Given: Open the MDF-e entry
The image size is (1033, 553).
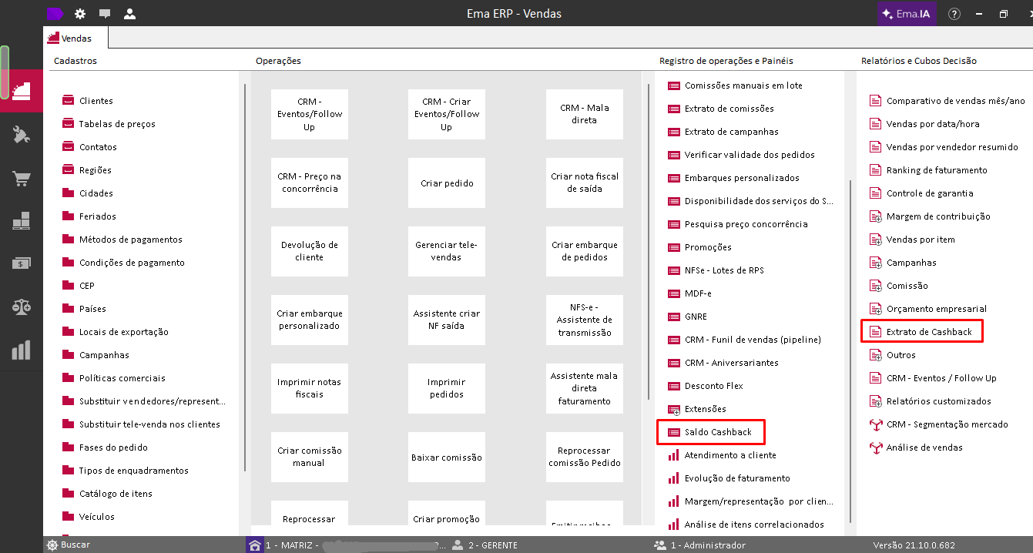Looking at the screenshot, I should point(698,293).
